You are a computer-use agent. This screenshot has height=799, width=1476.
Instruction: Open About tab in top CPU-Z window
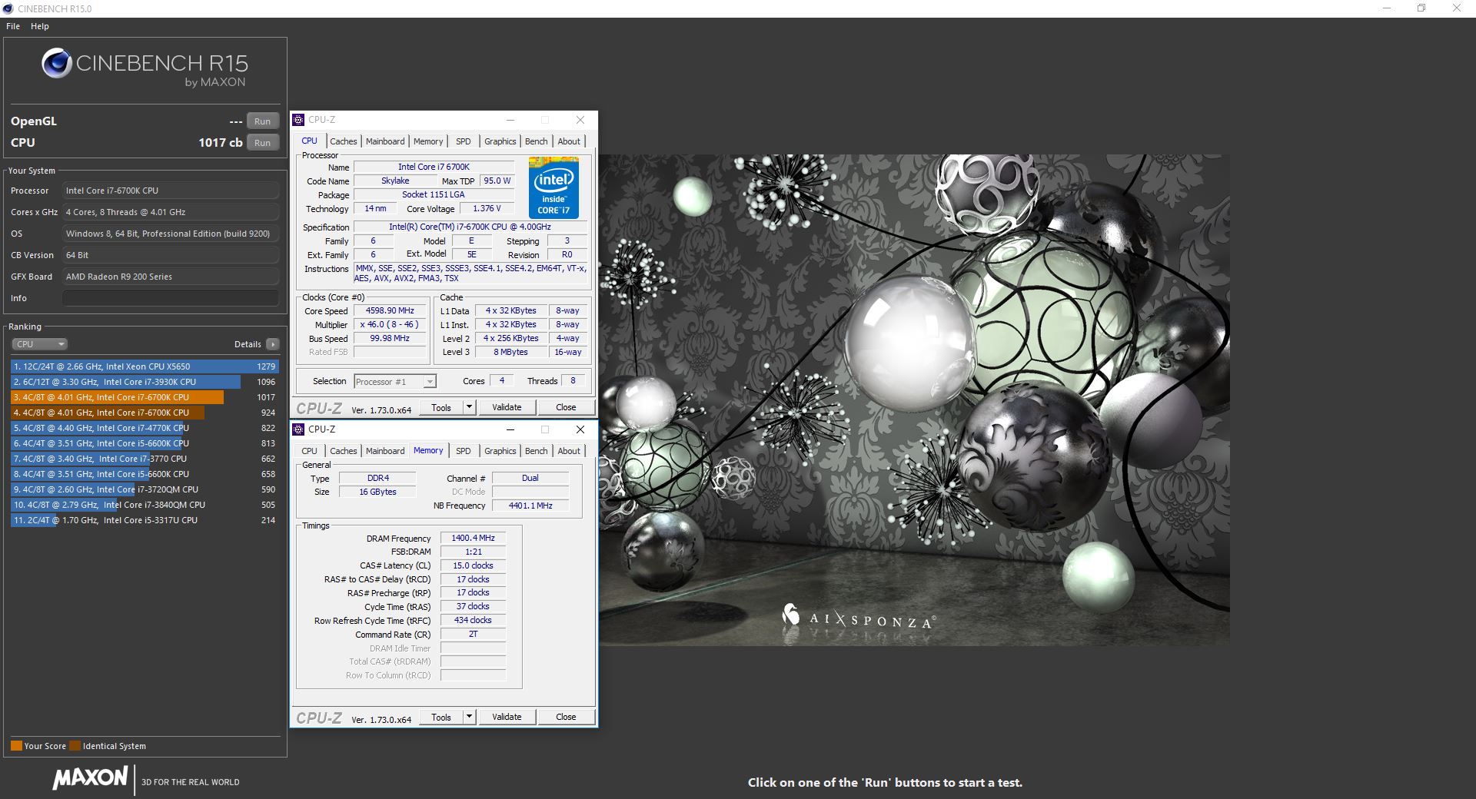(x=569, y=141)
